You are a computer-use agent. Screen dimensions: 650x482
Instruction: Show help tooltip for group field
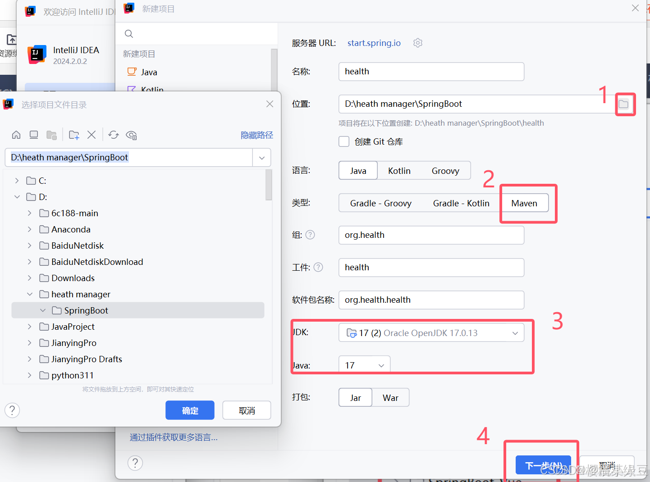tap(310, 235)
